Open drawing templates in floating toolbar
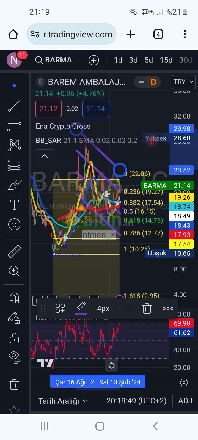The height and width of the screenshot is (440, 198). pos(60,309)
